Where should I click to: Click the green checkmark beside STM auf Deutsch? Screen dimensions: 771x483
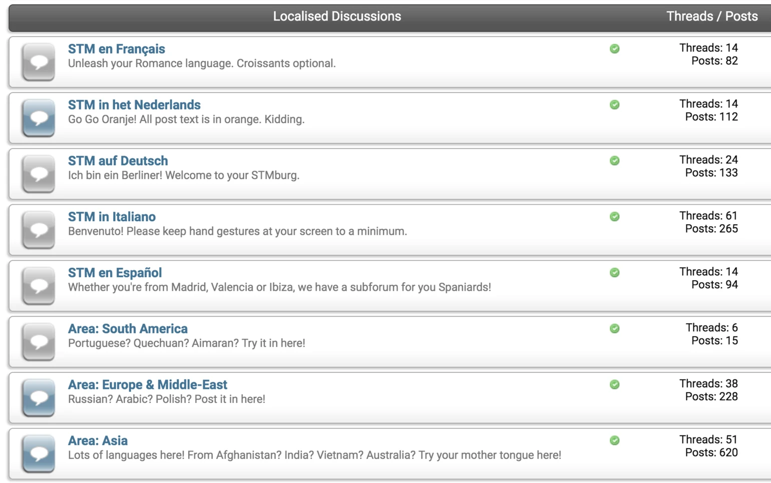coord(614,161)
